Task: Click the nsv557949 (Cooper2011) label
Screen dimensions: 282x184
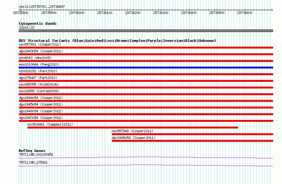Action: pyautogui.click(x=132, y=131)
